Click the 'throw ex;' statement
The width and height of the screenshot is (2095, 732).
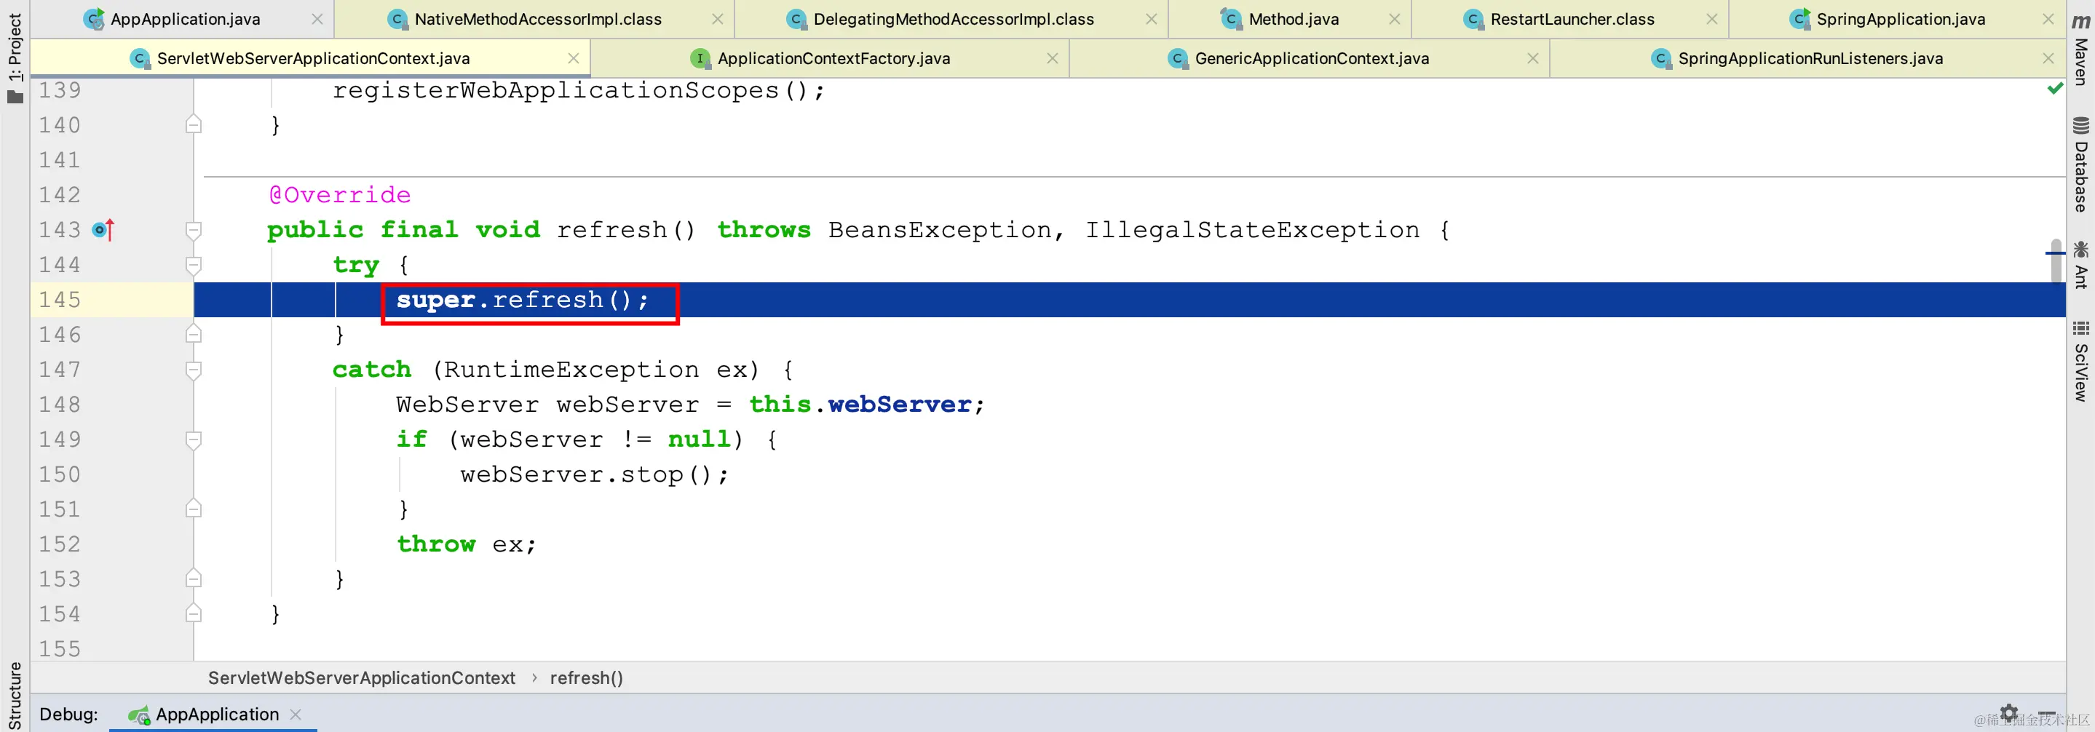click(467, 544)
